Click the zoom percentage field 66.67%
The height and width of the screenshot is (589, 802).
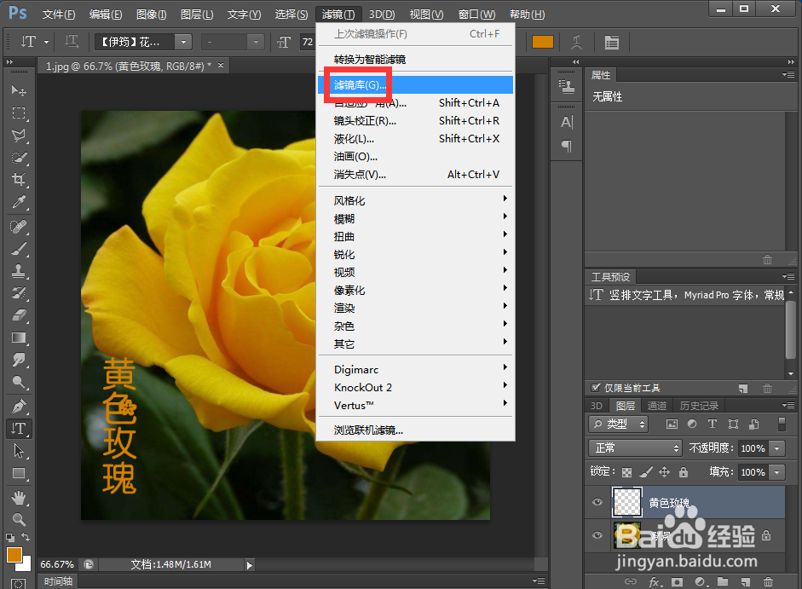point(57,564)
